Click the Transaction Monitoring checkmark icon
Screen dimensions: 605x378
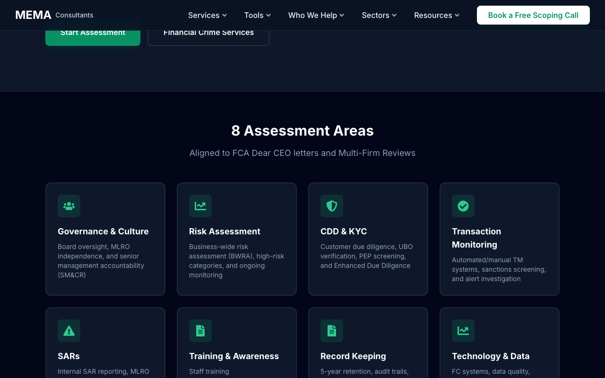[463, 206]
